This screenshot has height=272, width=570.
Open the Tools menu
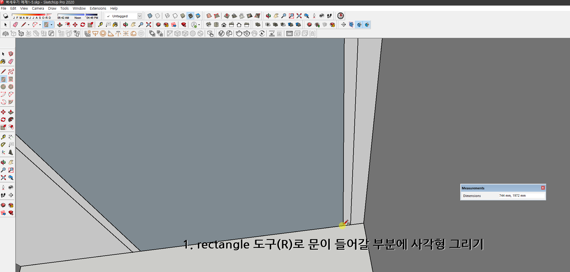(x=65, y=8)
